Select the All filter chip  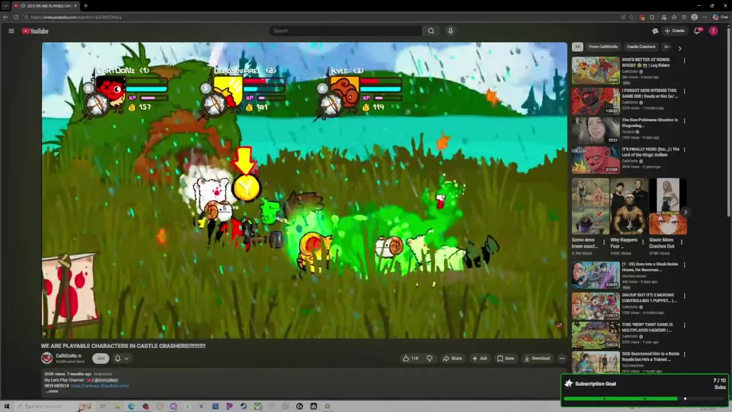[x=578, y=47]
